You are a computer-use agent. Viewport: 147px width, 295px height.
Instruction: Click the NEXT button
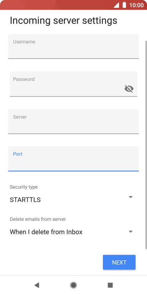click(119, 262)
